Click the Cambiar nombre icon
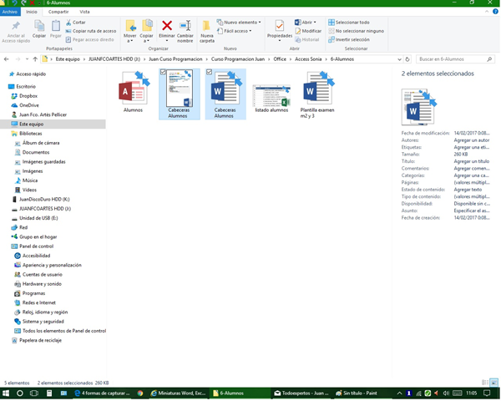The width and height of the screenshot is (501, 401). 185,31
